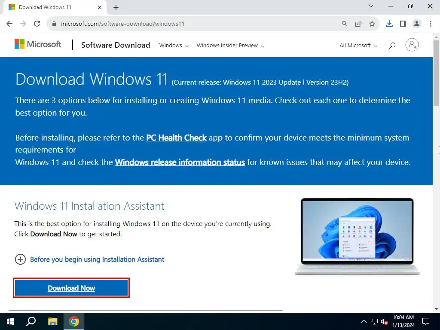This screenshot has height=330, width=440.
Task: Click the page vertical scrollbar thumb
Action: click(x=437, y=73)
